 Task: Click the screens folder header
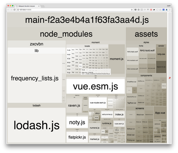pos(140,109)
